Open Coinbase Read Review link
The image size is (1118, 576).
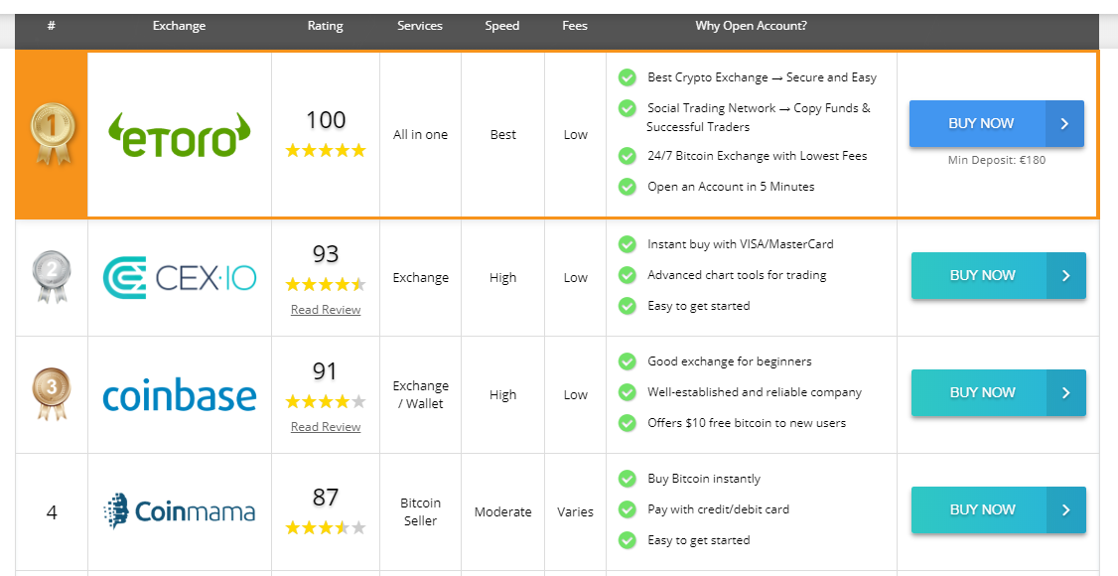click(x=326, y=427)
